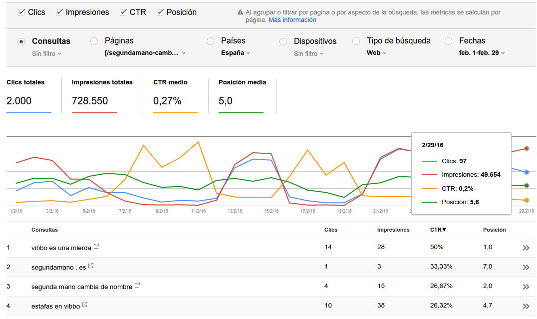
Task: Click the 'vibbo es una mierda' query
Action: [61, 248]
